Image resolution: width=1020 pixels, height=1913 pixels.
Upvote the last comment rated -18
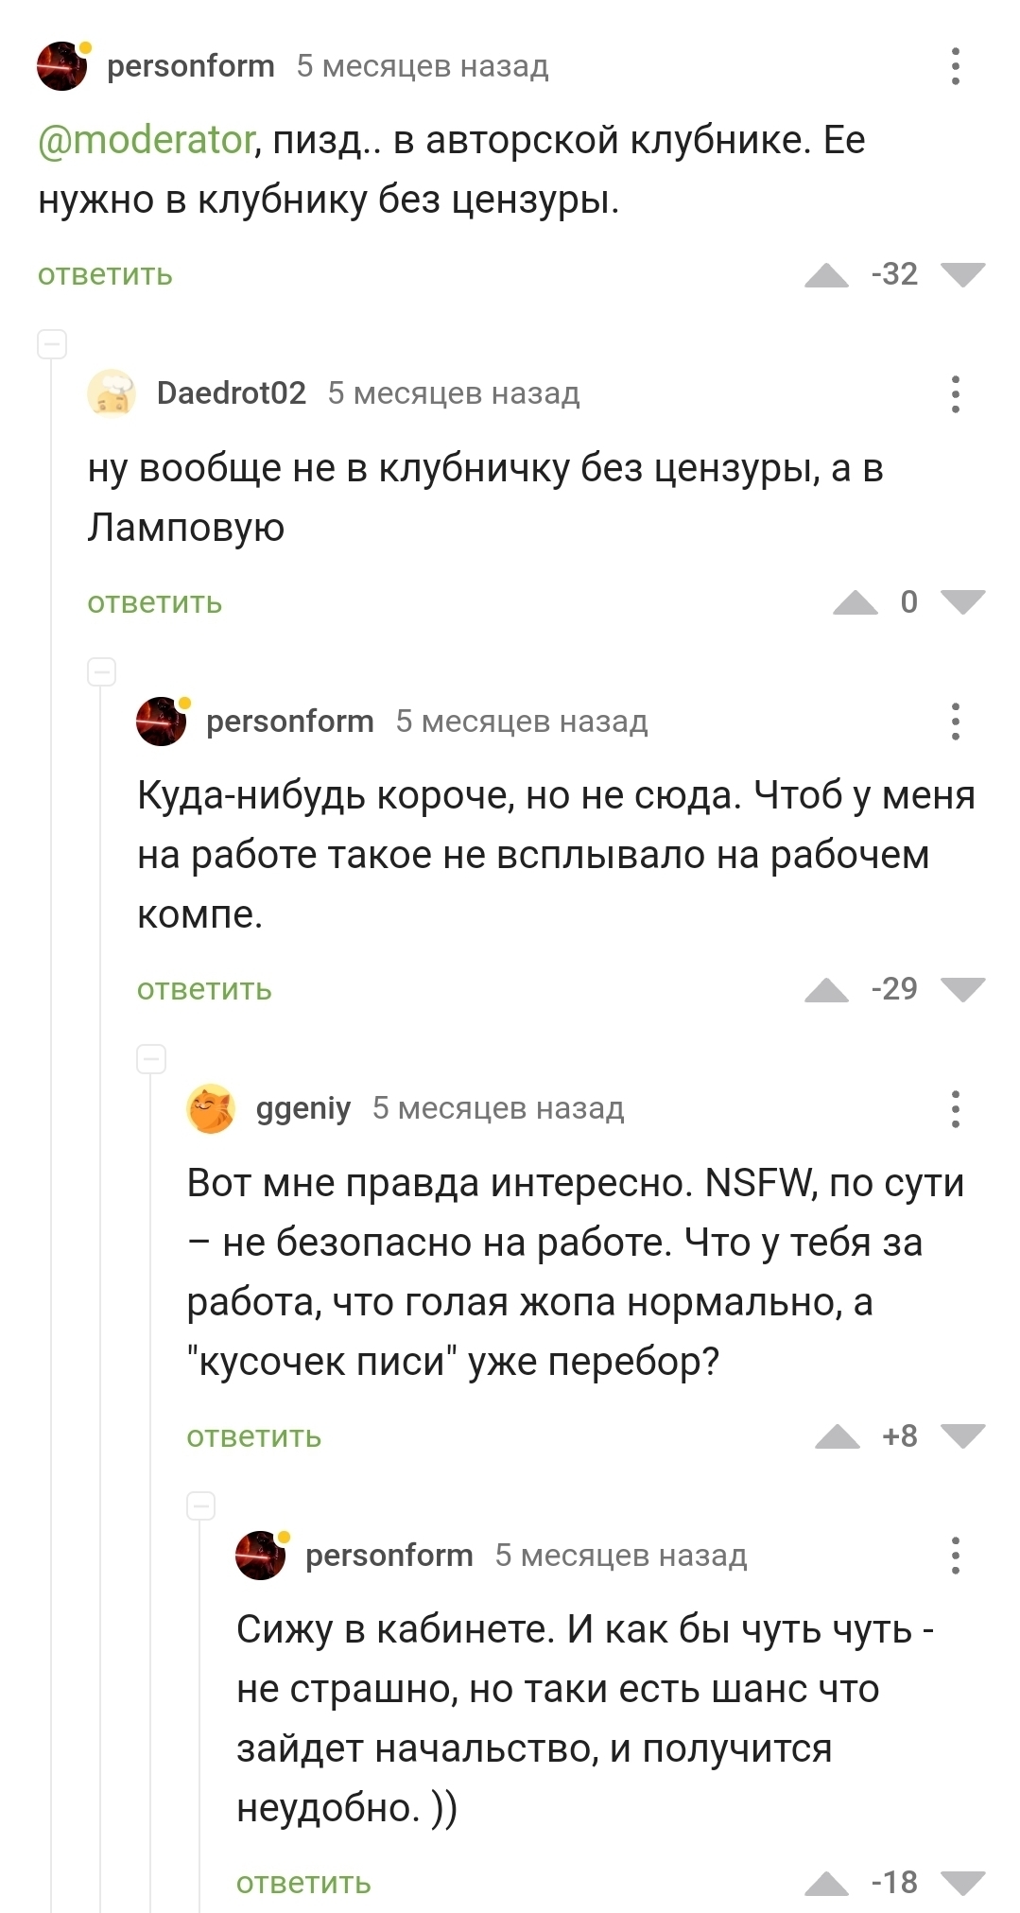click(x=826, y=1883)
